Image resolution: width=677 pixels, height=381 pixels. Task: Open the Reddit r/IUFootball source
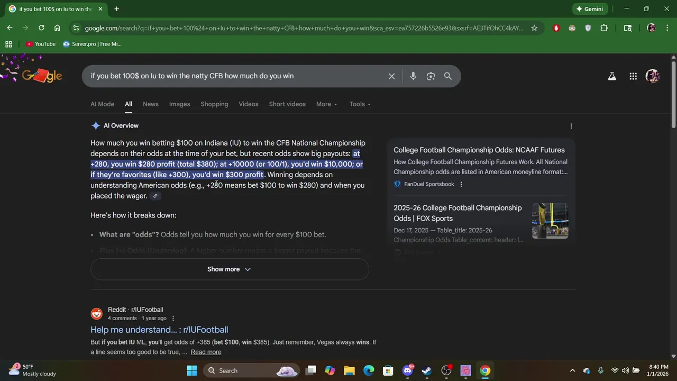pos(135,310)
